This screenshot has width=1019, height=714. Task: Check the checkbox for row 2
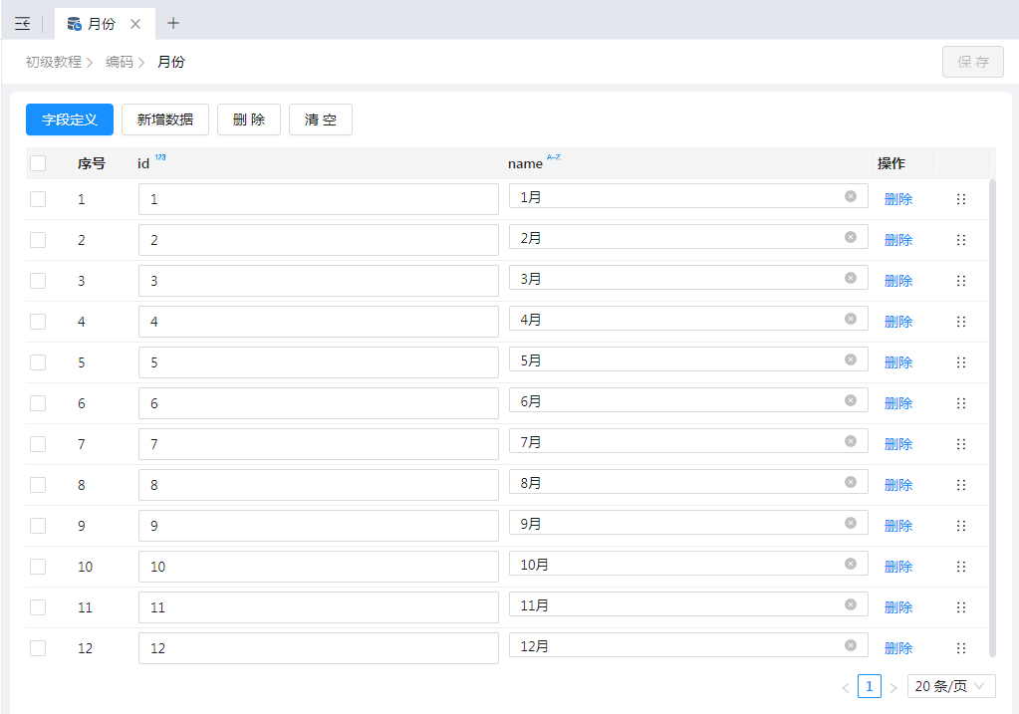(x=38, y=240)
